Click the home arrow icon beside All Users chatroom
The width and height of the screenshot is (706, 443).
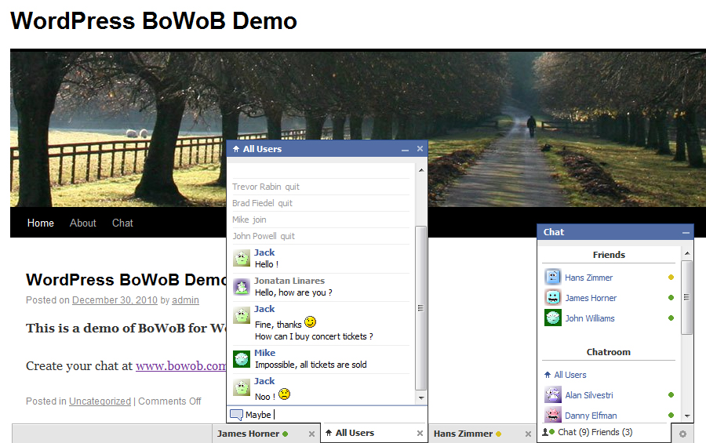(x=548, y=375)
